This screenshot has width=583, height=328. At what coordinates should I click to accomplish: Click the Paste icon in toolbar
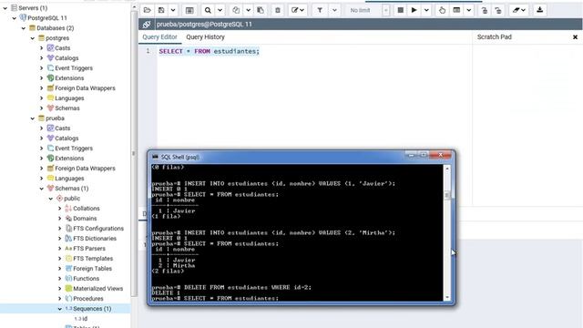261,10
